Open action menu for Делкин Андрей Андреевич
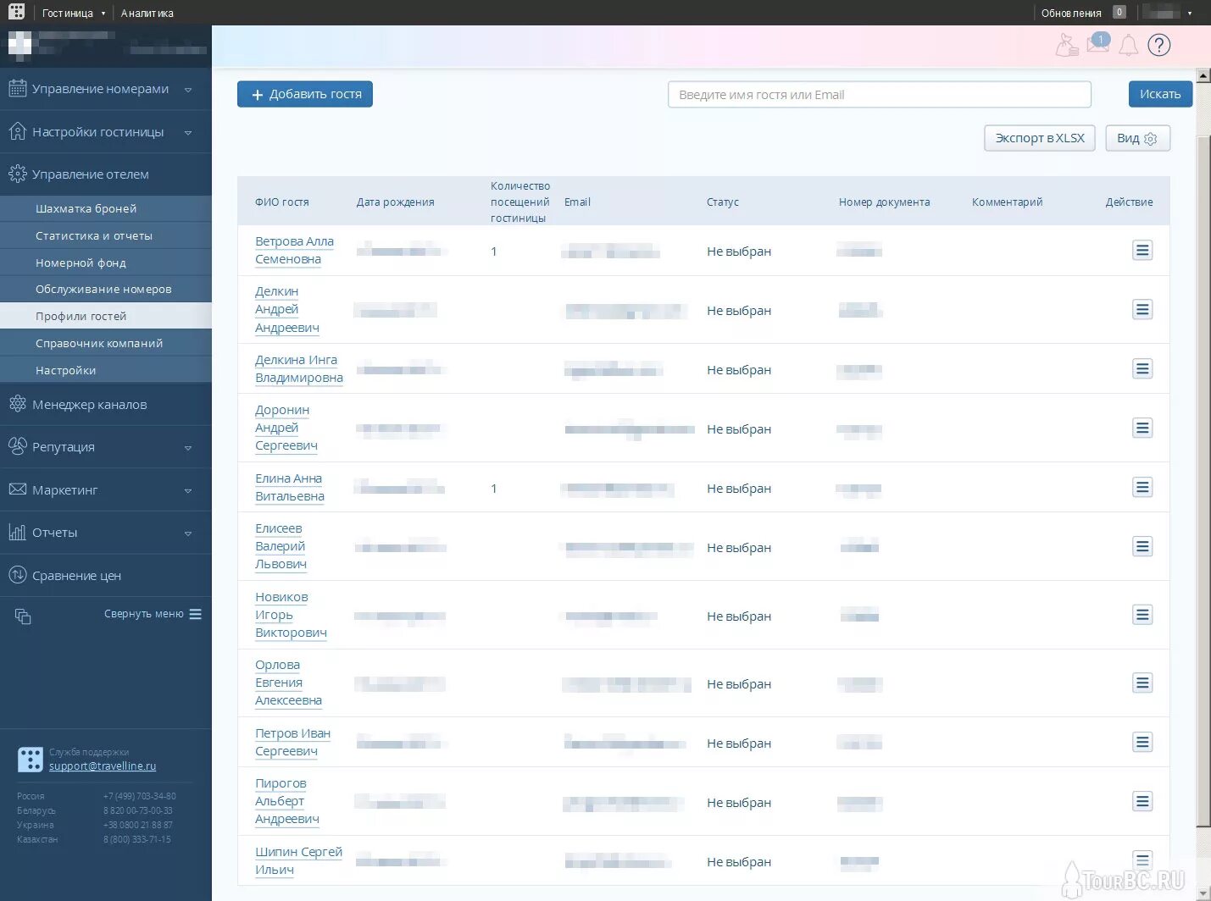 [1142, 309]
